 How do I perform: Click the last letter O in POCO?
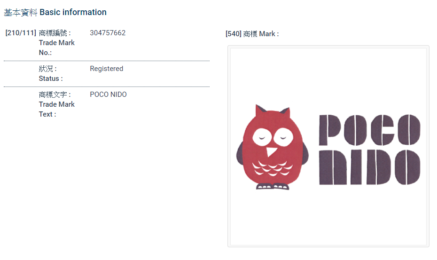(408, 130)
